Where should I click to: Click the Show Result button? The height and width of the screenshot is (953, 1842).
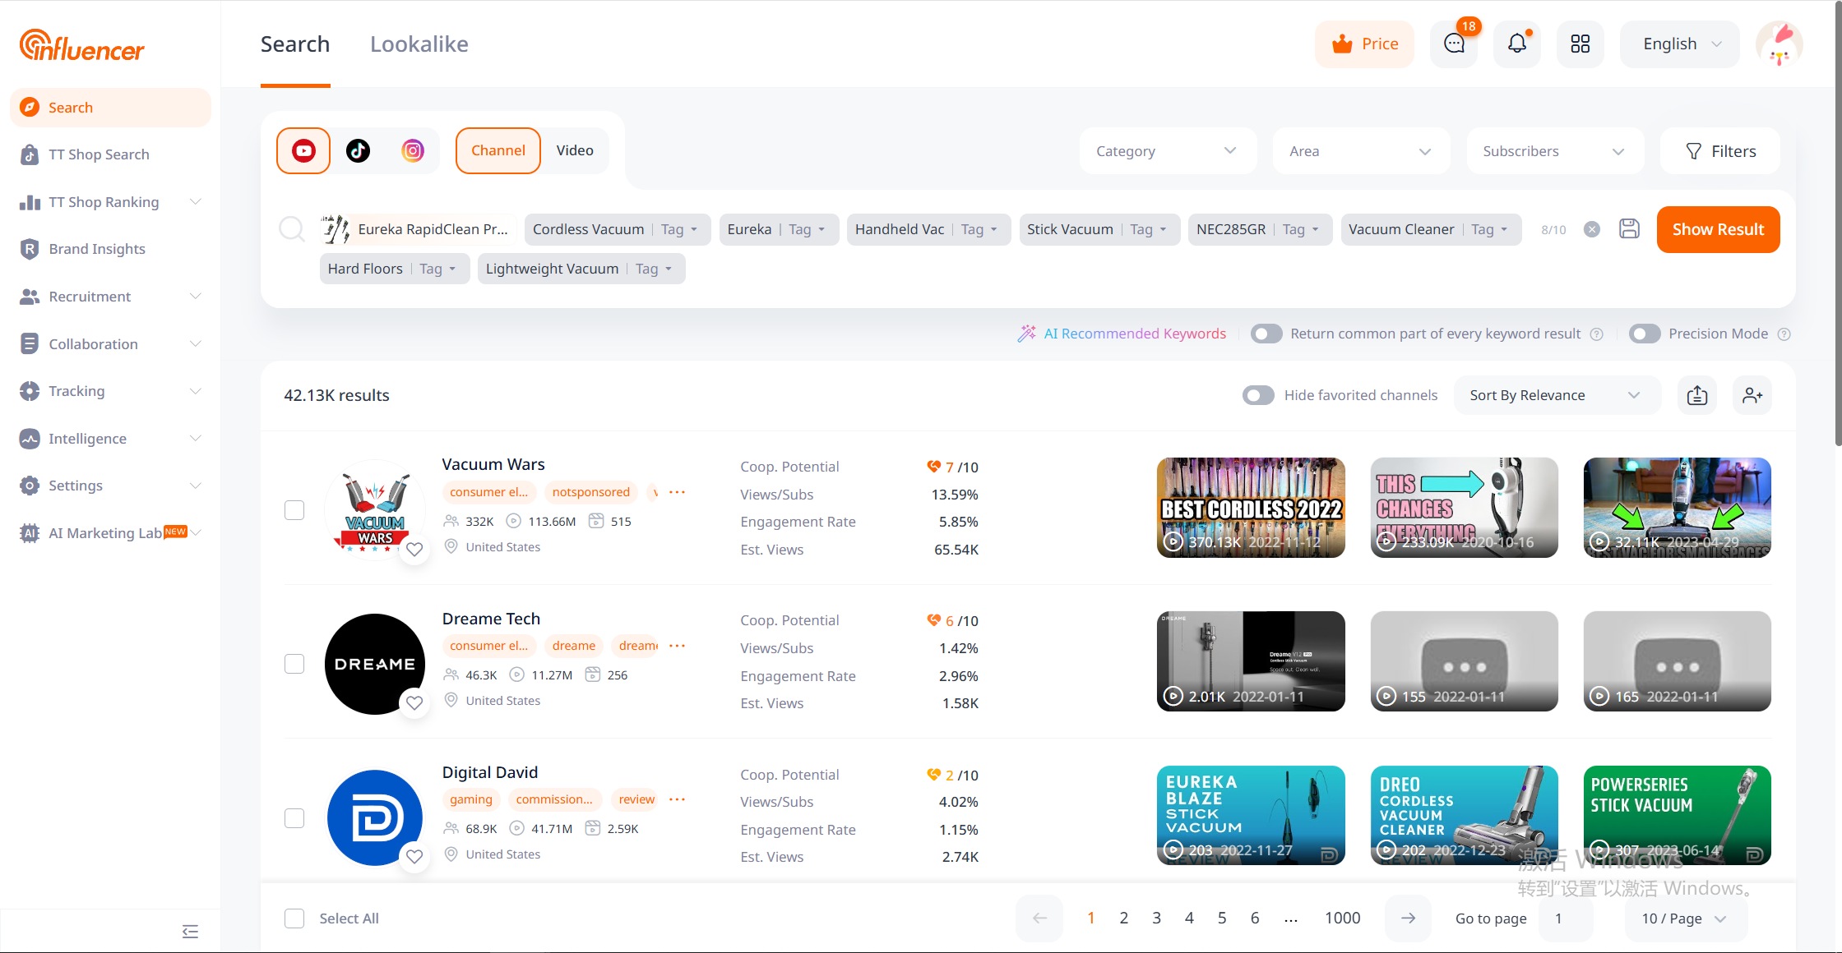tap(1718, 229)
